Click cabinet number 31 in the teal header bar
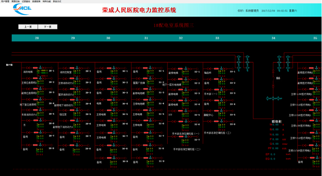This screenshot has width=322, height=176. click(x=146, y=38)
